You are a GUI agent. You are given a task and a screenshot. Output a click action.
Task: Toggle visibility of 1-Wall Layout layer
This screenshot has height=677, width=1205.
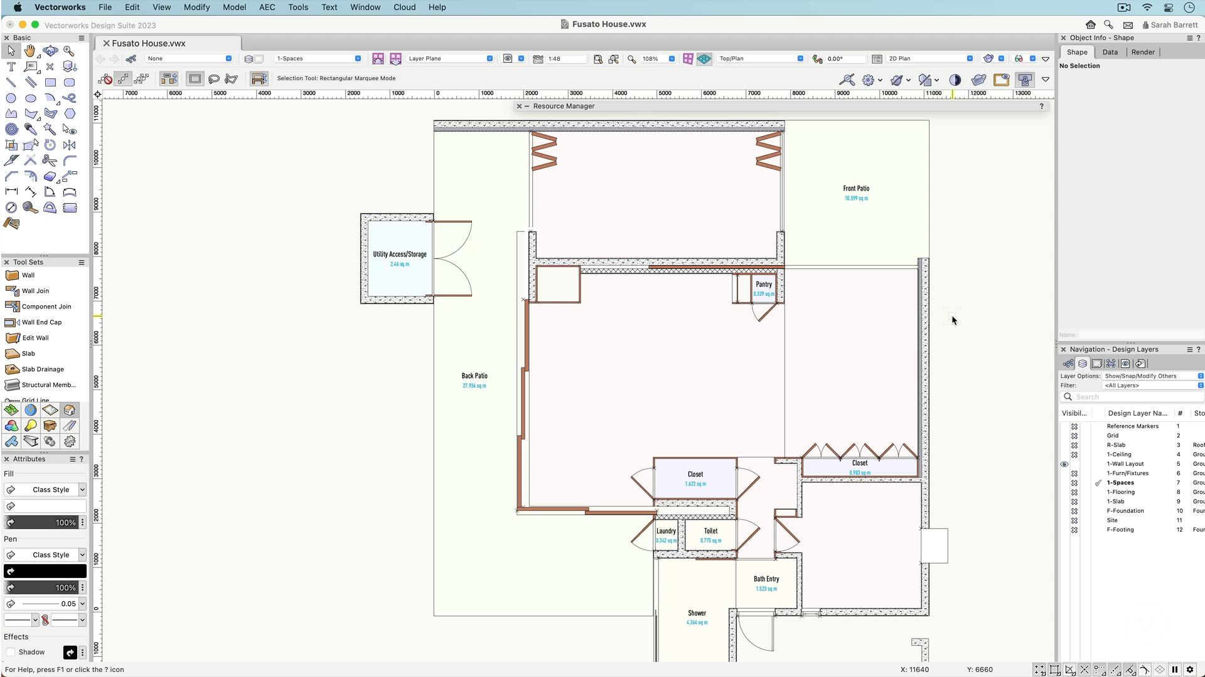coord(1064,464)
